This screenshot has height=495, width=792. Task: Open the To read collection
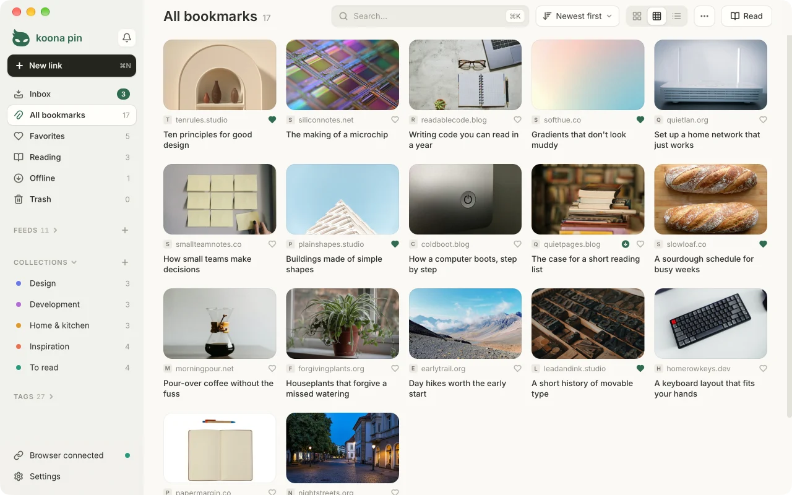click(72, 368)
